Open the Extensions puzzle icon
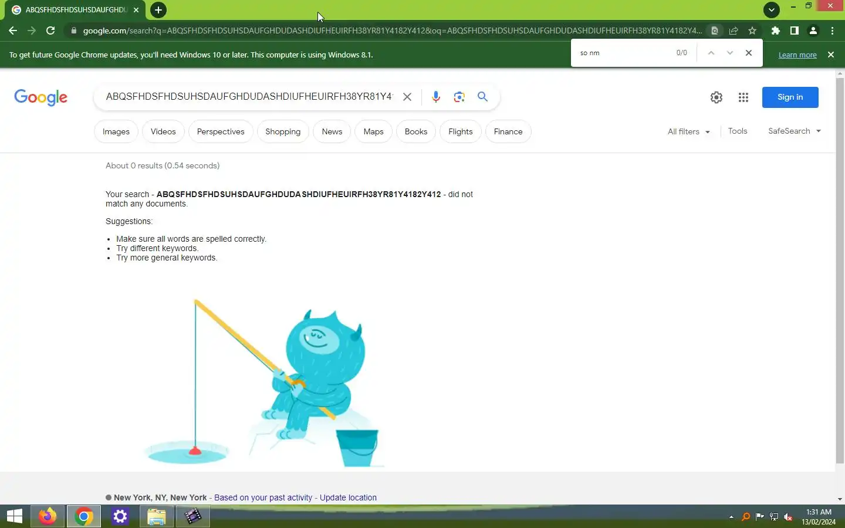 click(x=776, y=31)
